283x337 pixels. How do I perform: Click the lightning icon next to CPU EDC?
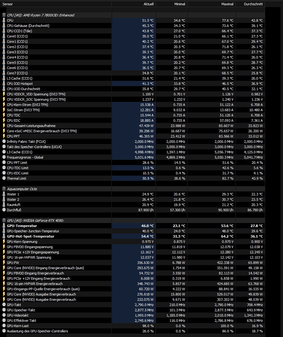[4, 120]
